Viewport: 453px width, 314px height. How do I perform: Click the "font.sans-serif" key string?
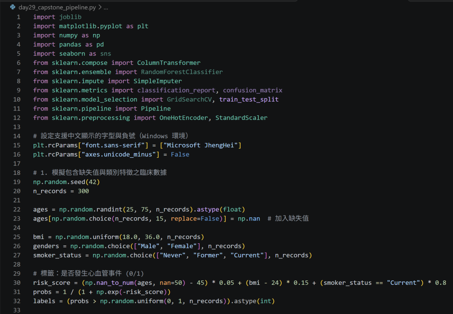tap(113, 145)
